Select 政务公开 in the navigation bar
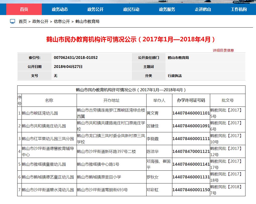 click(95, 10)
